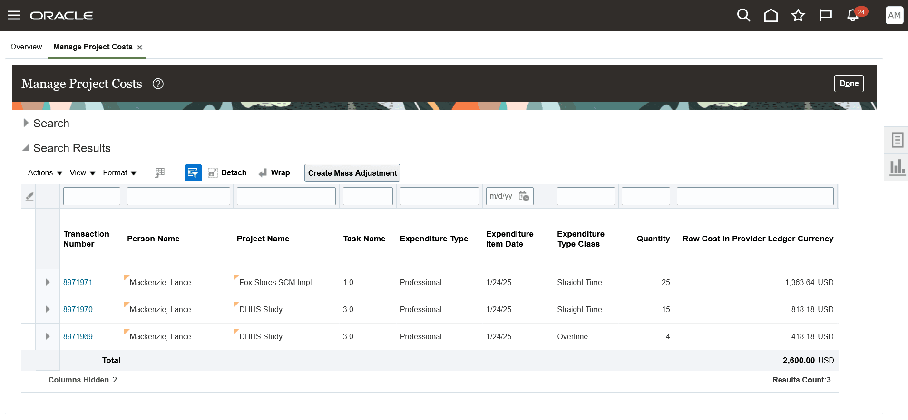
Task: Click DHHS Study in row 8971969
Action: pos(261,336)
